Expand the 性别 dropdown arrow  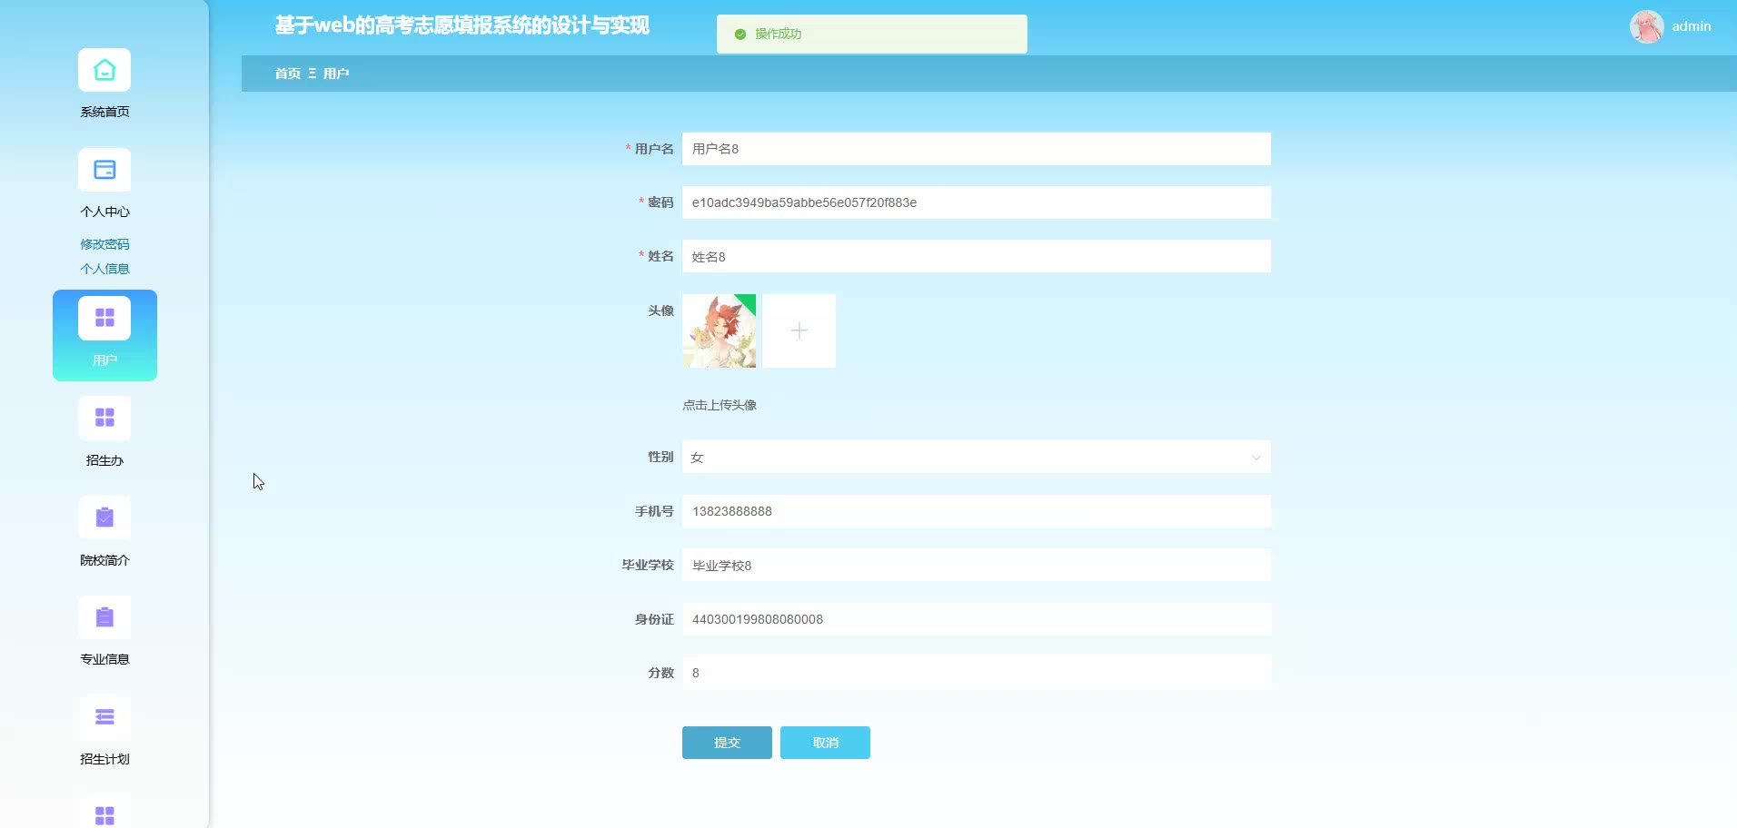[x=1256, y=458]
